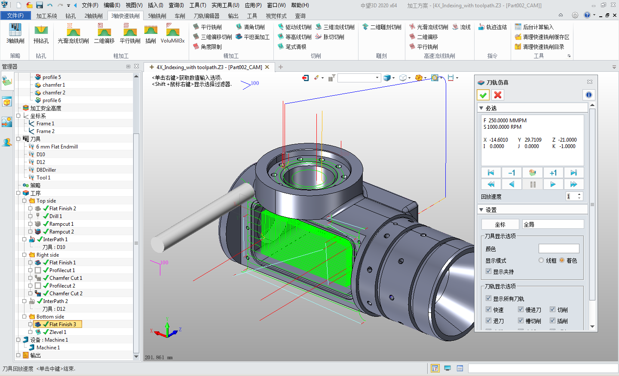
Task: Open the 插入(I) menu
Action: coord(155,5)
